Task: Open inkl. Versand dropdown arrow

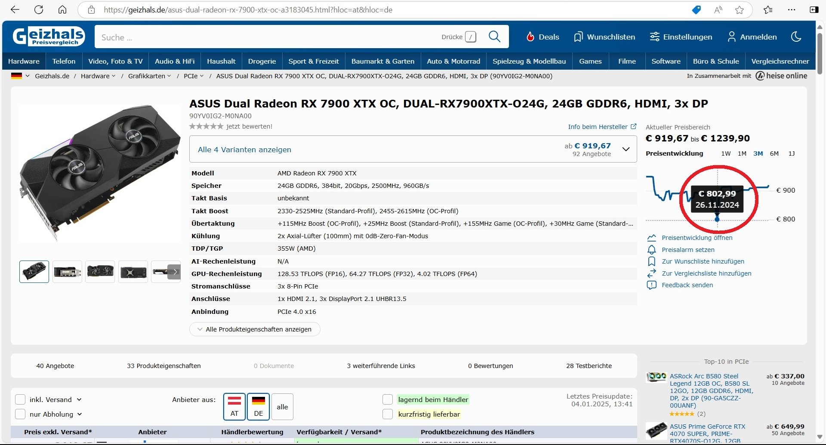Action: point(79,399)
